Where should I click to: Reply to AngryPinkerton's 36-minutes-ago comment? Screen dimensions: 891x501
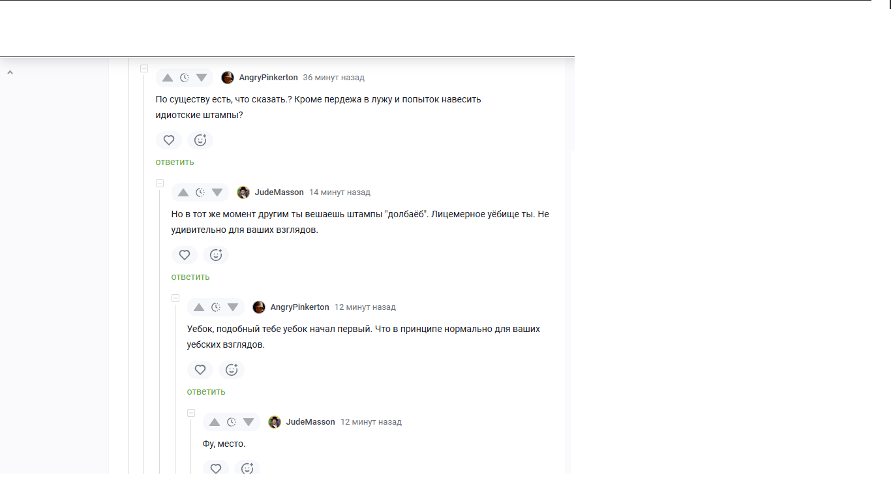(175, 162)
